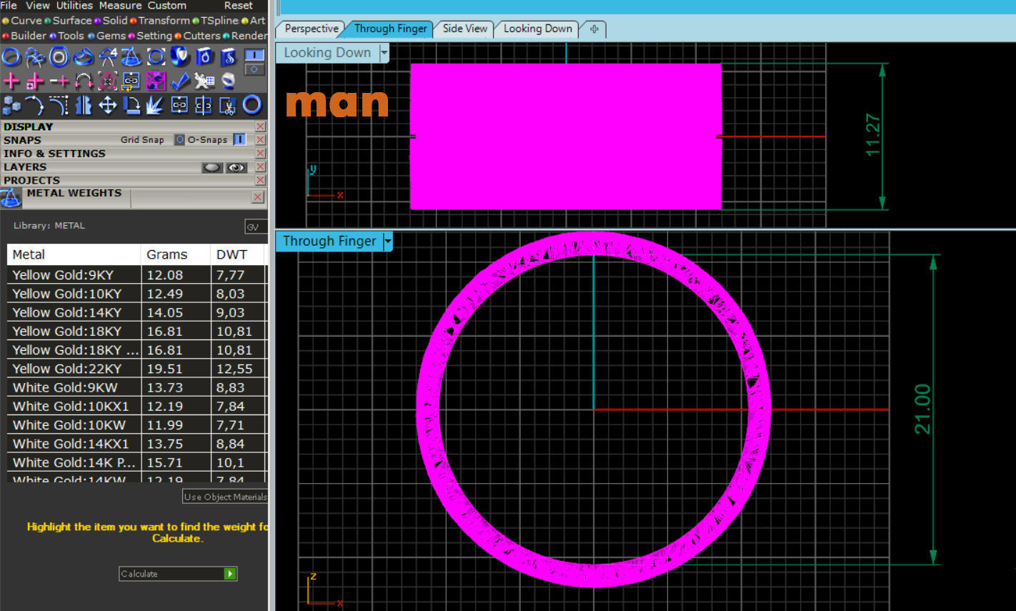Expand the PROJECTS panel header
The image size is (1016, 611).
coord(134,180)
